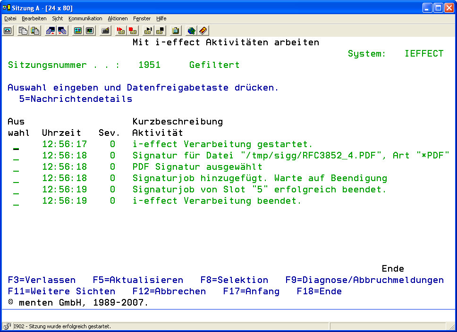The image size is (457, 332).
Task: Click the globe support icon
Action: [191, 31]
